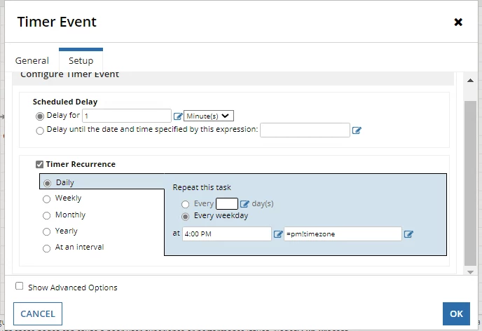
Task: Click the delay-until expression input field
Action: pyautogui.click(x=305, y=130)
